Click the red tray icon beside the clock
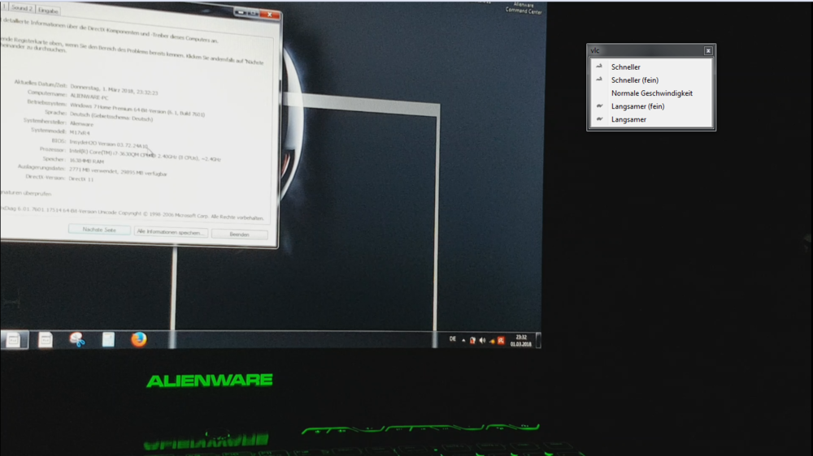The width and height of the screenshot is (813, 456). coord(501,340)
